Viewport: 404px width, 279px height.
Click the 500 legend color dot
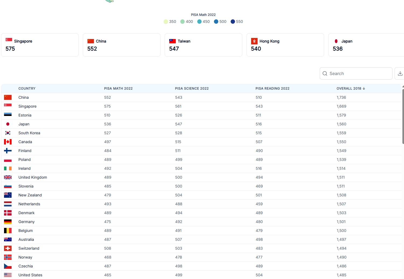[x=216, y=22]
